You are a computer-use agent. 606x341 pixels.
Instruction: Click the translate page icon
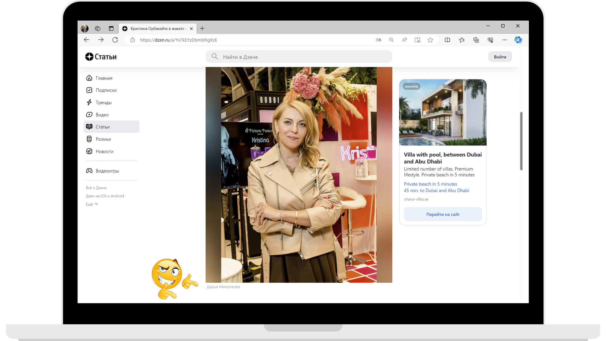pos(378,40)
